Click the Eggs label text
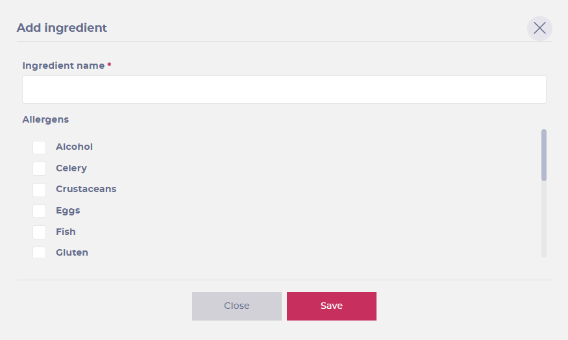 (x=68, y=210)
